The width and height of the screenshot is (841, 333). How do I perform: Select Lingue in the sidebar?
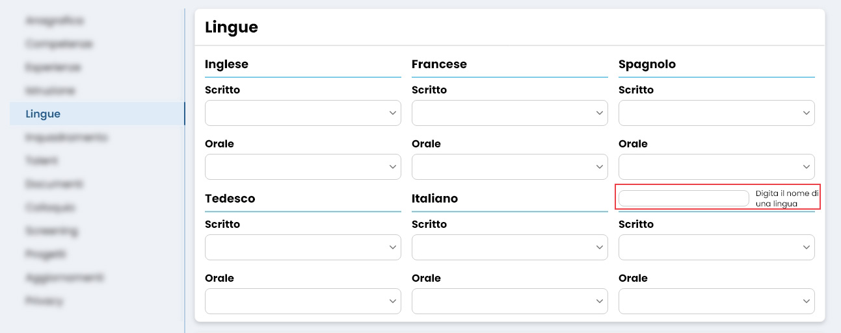[x=43, y=114]
